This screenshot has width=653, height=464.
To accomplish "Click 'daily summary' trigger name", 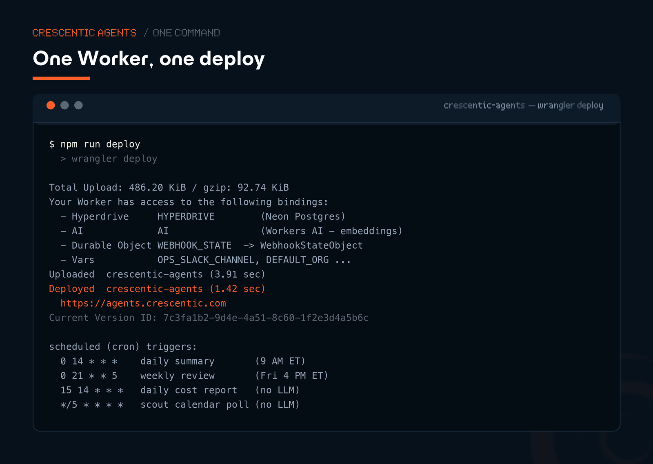I will pos(177,362).
